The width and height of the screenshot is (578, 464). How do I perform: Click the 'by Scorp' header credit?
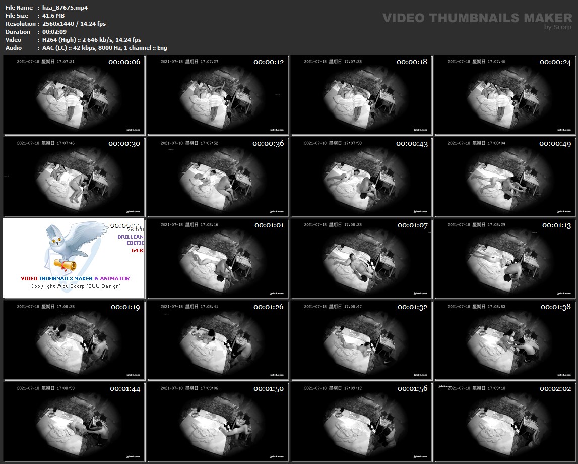(558, 27)
